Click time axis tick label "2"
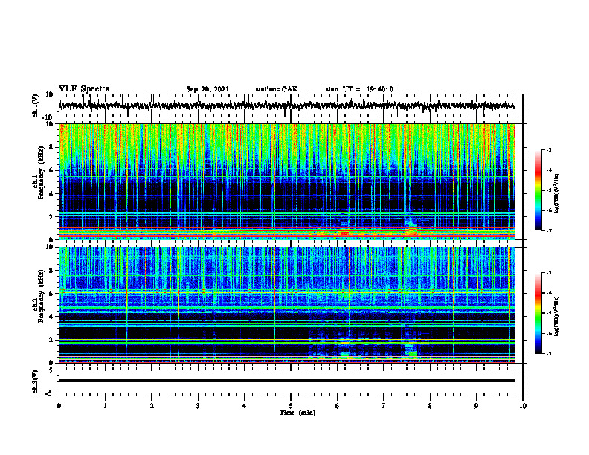Screen dimensions: 589x455 (152, 406)
